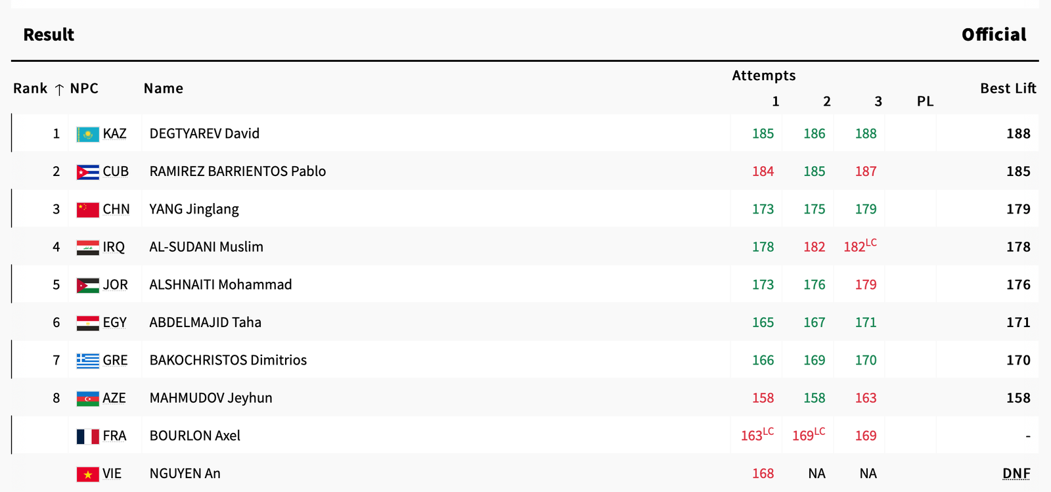Viewport: 1051px width, 492px height.
Task: Select athlete DEGTYAREV David
Action: (x=204, y=134)
